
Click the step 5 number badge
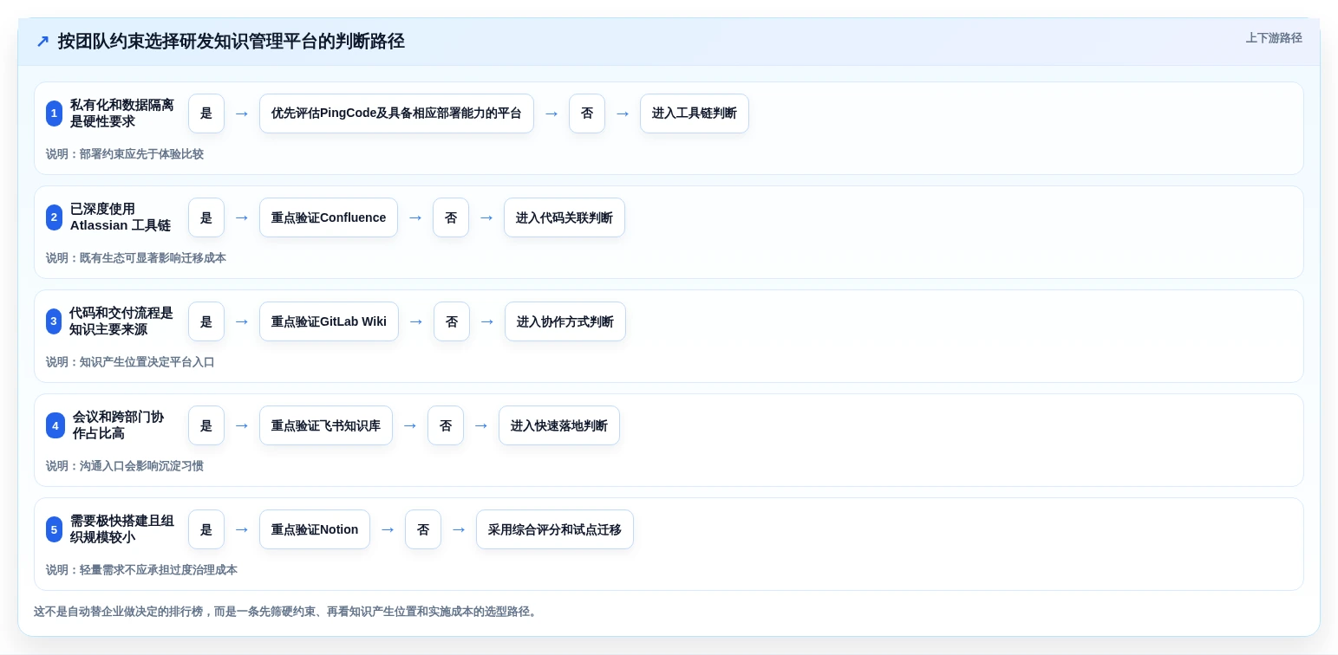[54, 529]
